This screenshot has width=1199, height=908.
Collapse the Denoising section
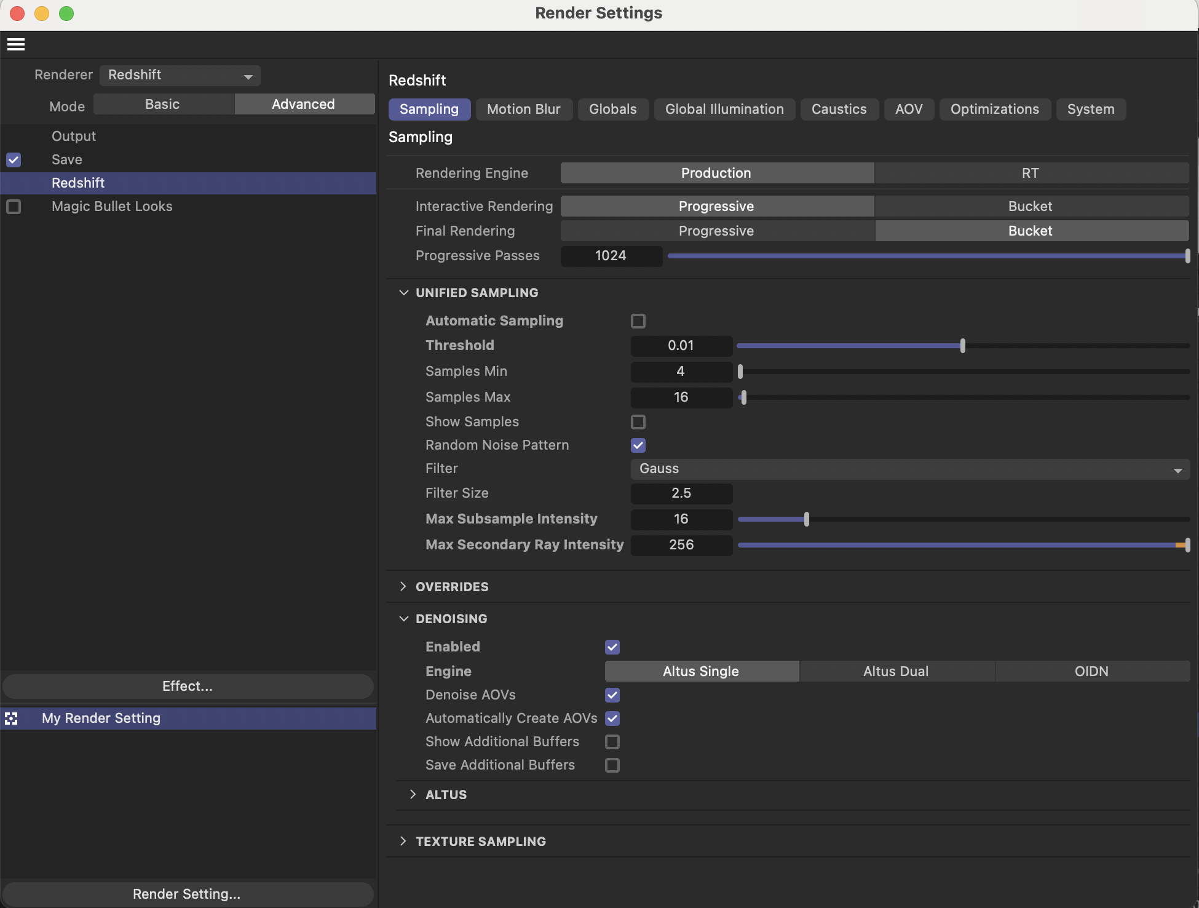[404, 619]
